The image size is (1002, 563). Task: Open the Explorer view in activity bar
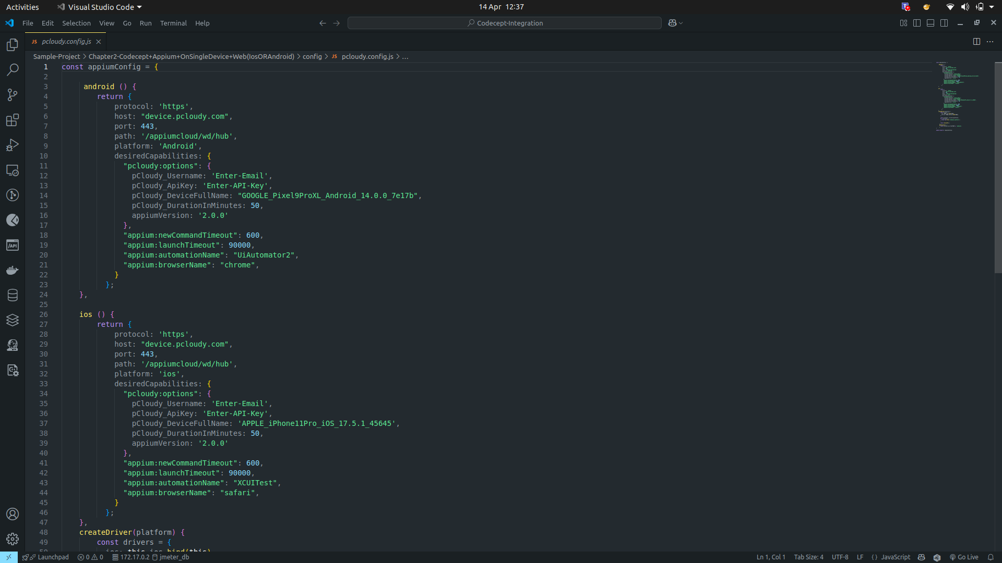(13, 45)
